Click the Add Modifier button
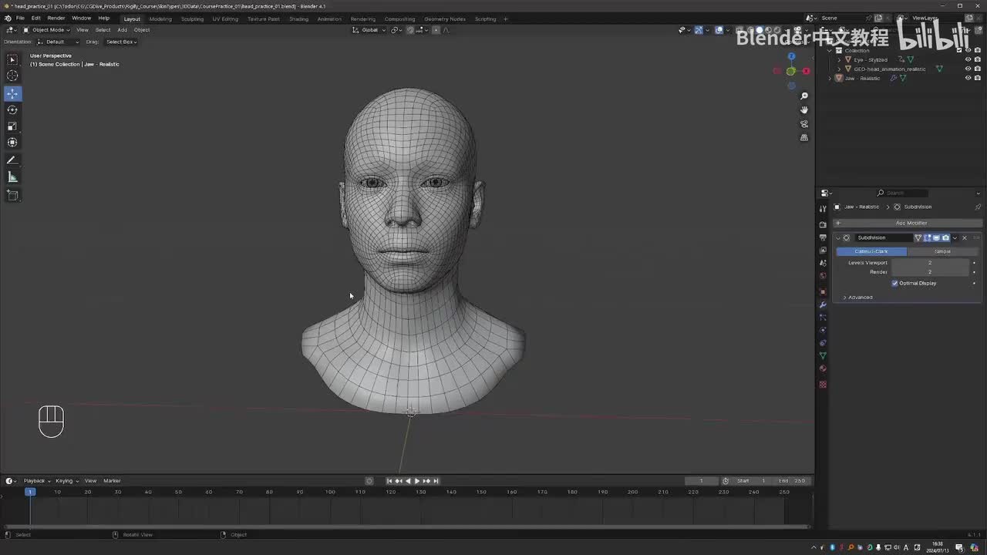987x555 pixels. 911,223
